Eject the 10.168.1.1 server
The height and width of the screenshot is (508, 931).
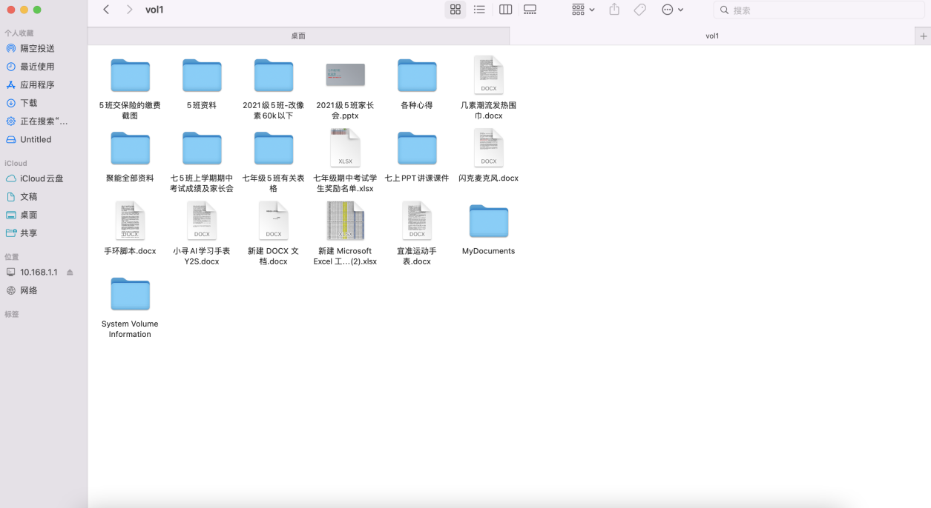point(70,273)
